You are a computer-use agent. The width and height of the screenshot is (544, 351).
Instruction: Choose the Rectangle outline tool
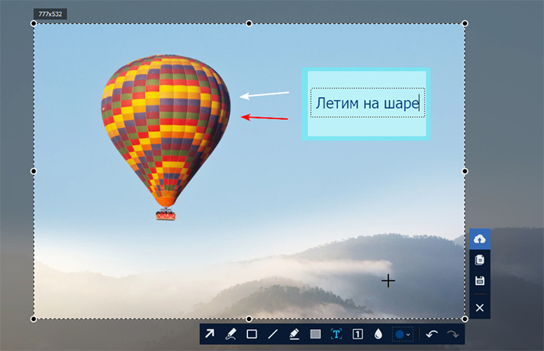252,334
